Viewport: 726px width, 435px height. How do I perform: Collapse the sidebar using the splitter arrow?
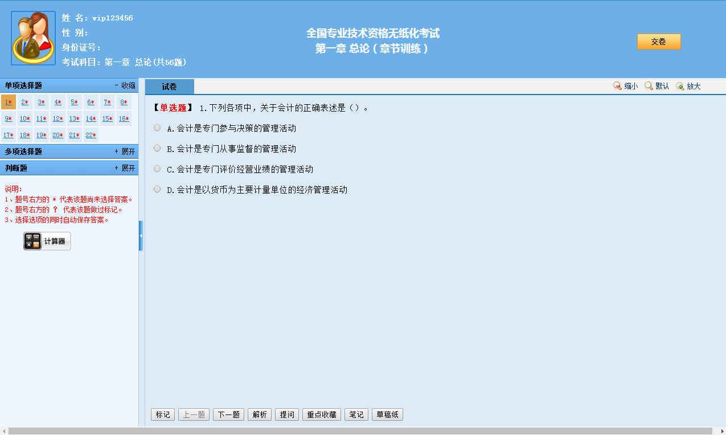141,236
